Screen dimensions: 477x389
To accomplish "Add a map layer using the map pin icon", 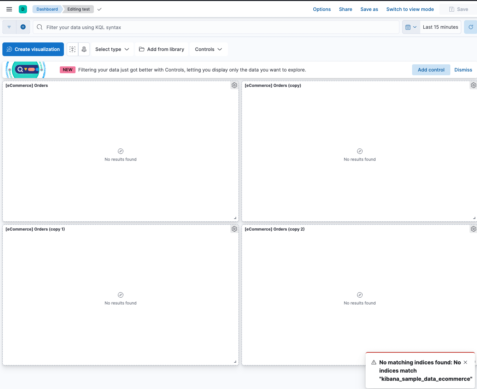I will click(x=84, y=49).
